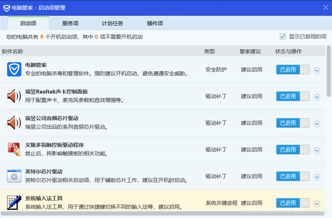Click the pen notepad icon for 系统输入法工具
This screenshot has width=332, height=218.
click(x=14, y=202)
